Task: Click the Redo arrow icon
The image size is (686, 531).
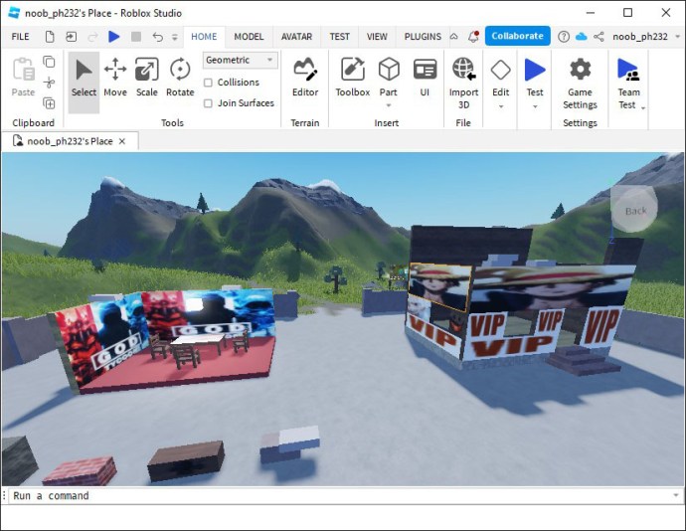Action: pos(92,37)
